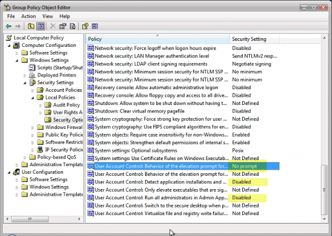Click the tree pane horizontal scrollbar right arrow
Screen dimensions: 332x236
79,219
